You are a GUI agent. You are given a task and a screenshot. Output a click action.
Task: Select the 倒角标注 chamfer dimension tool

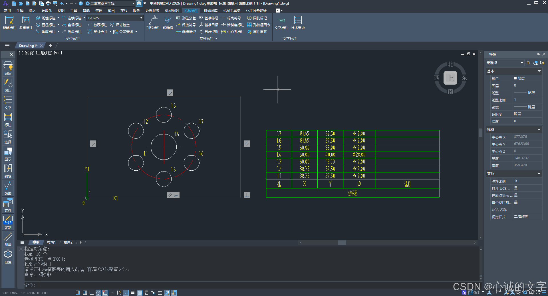[72, 32]
